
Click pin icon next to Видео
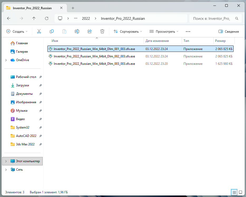[41, 119]
